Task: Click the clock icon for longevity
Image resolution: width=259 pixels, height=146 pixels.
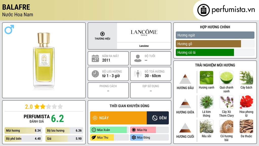Action: point(95,74)
